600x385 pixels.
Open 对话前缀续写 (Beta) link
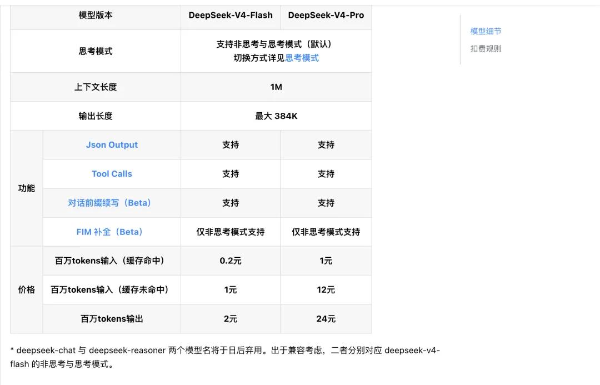[109, 203]
